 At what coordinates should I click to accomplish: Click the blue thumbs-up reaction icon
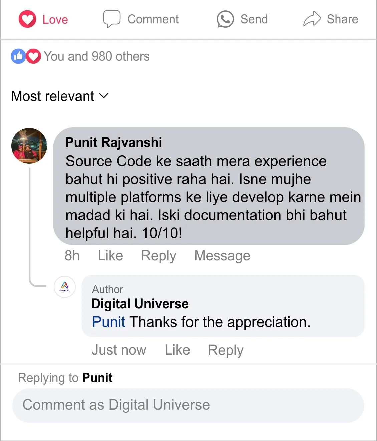[x=18, y=56]
